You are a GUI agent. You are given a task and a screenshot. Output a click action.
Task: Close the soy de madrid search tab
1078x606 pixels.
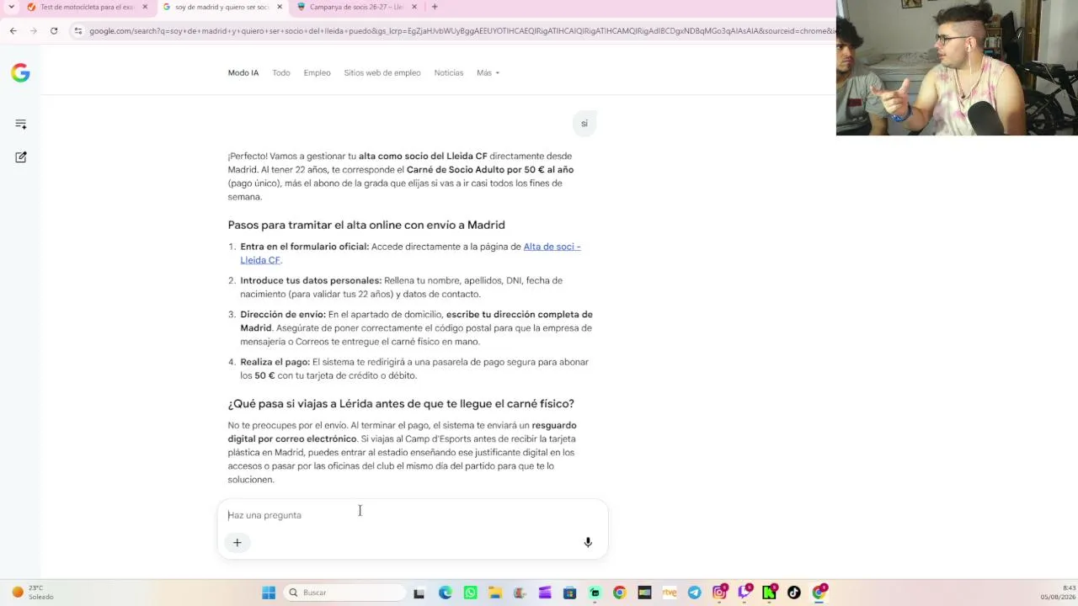tap(280, 7)
